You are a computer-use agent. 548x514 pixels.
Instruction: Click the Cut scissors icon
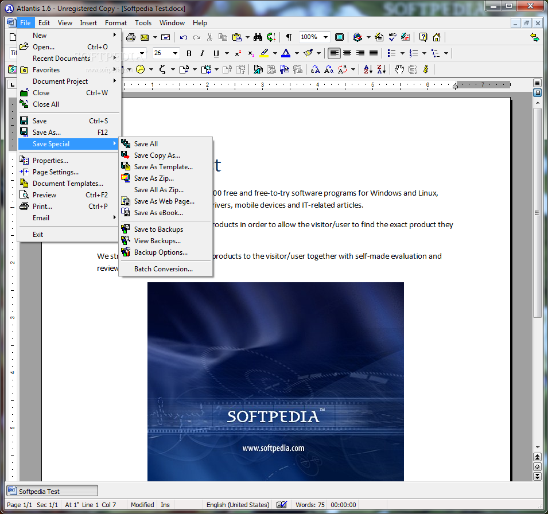coord(209,37)
